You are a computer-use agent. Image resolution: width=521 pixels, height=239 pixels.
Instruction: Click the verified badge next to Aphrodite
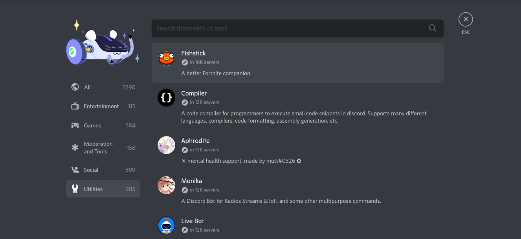(x=185, y=149)
